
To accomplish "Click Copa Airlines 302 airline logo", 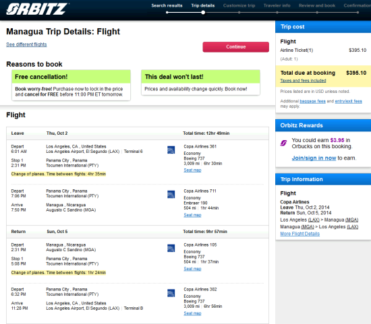I will (171, 293).
